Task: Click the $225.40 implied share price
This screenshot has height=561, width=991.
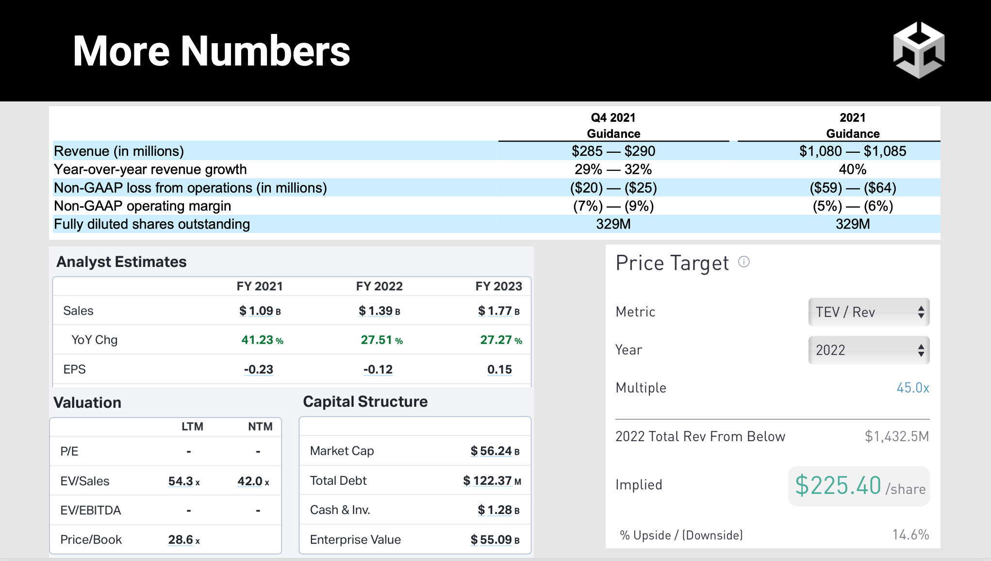Action: 838,485
